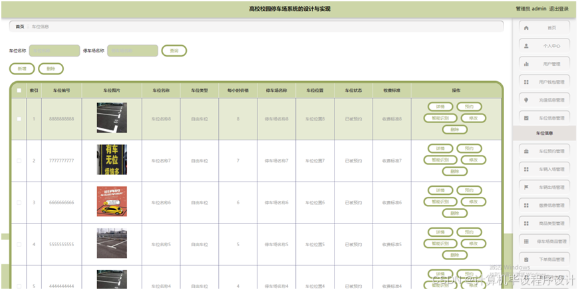
Task: Click the grid icon for 用户钱包管理
Action: (526, 82)
